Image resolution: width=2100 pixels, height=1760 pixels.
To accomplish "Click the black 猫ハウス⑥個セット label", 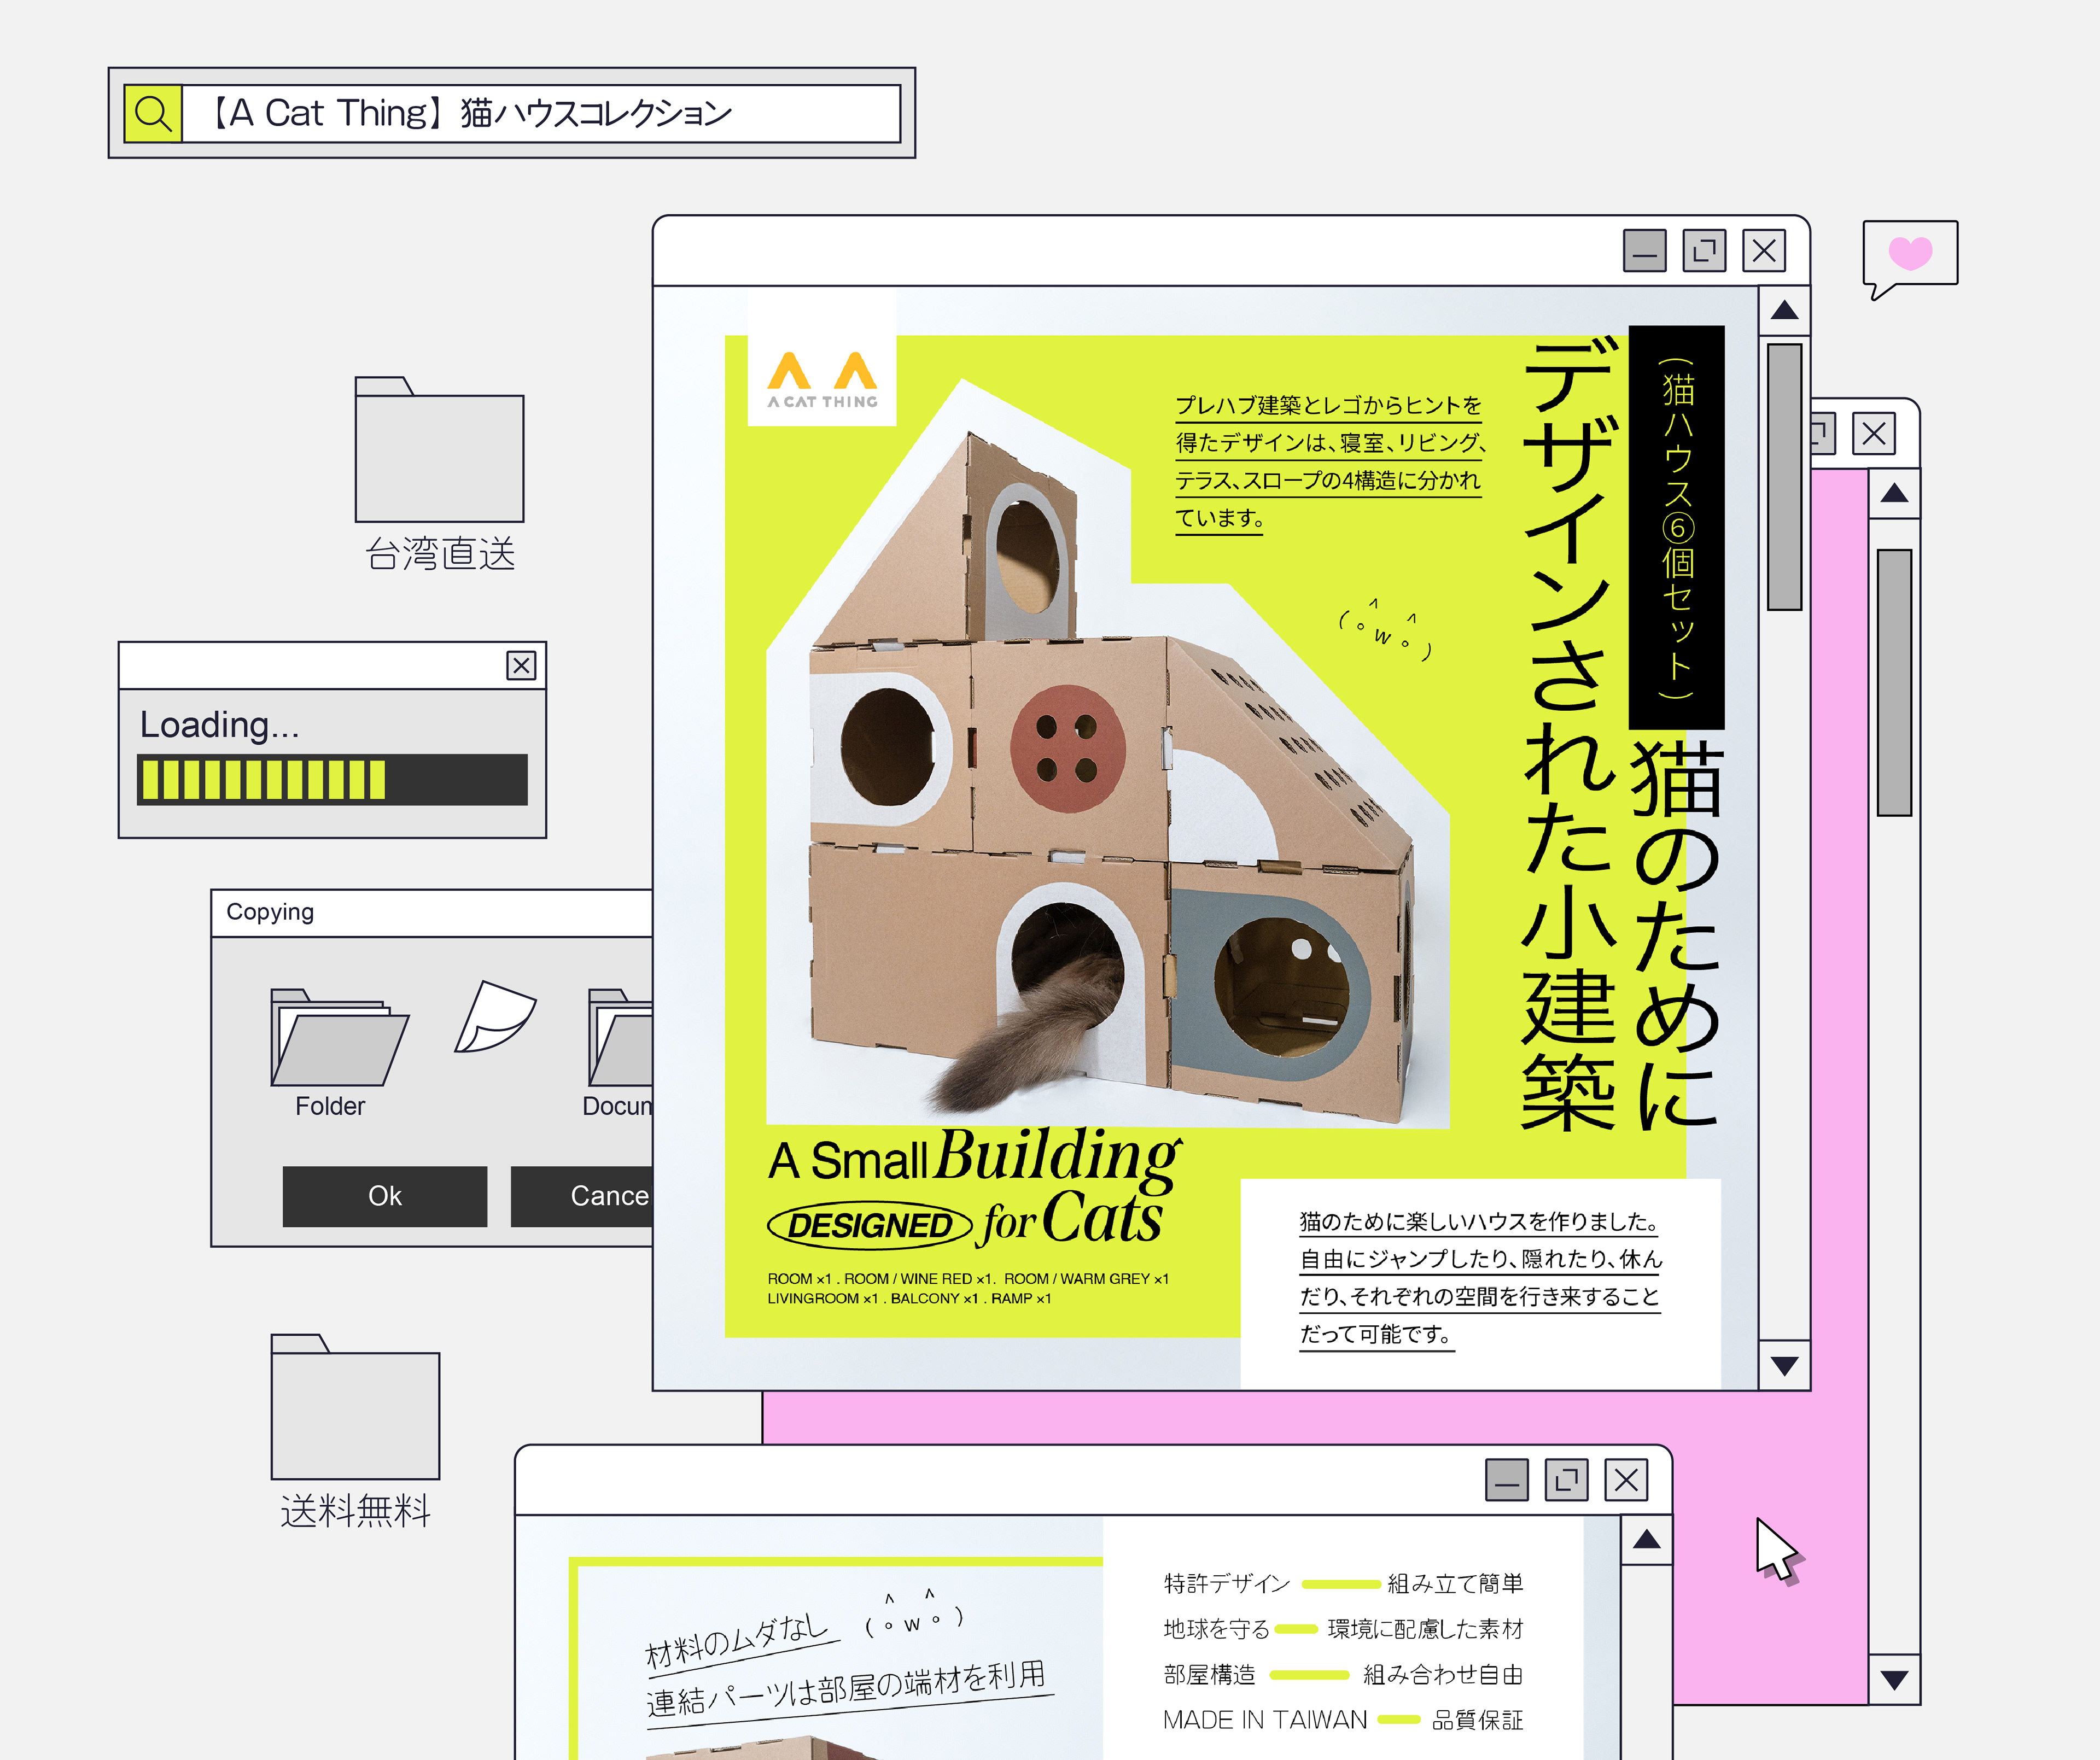I will tap(1676, 527).
